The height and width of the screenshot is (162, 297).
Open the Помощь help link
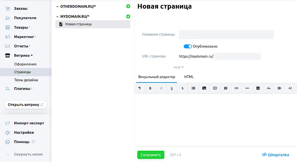(x=22, y=142)
